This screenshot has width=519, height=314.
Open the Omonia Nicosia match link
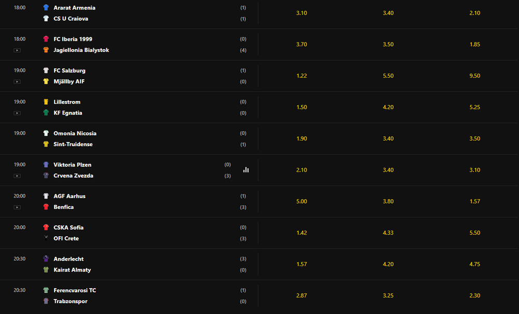coord(75,133)
